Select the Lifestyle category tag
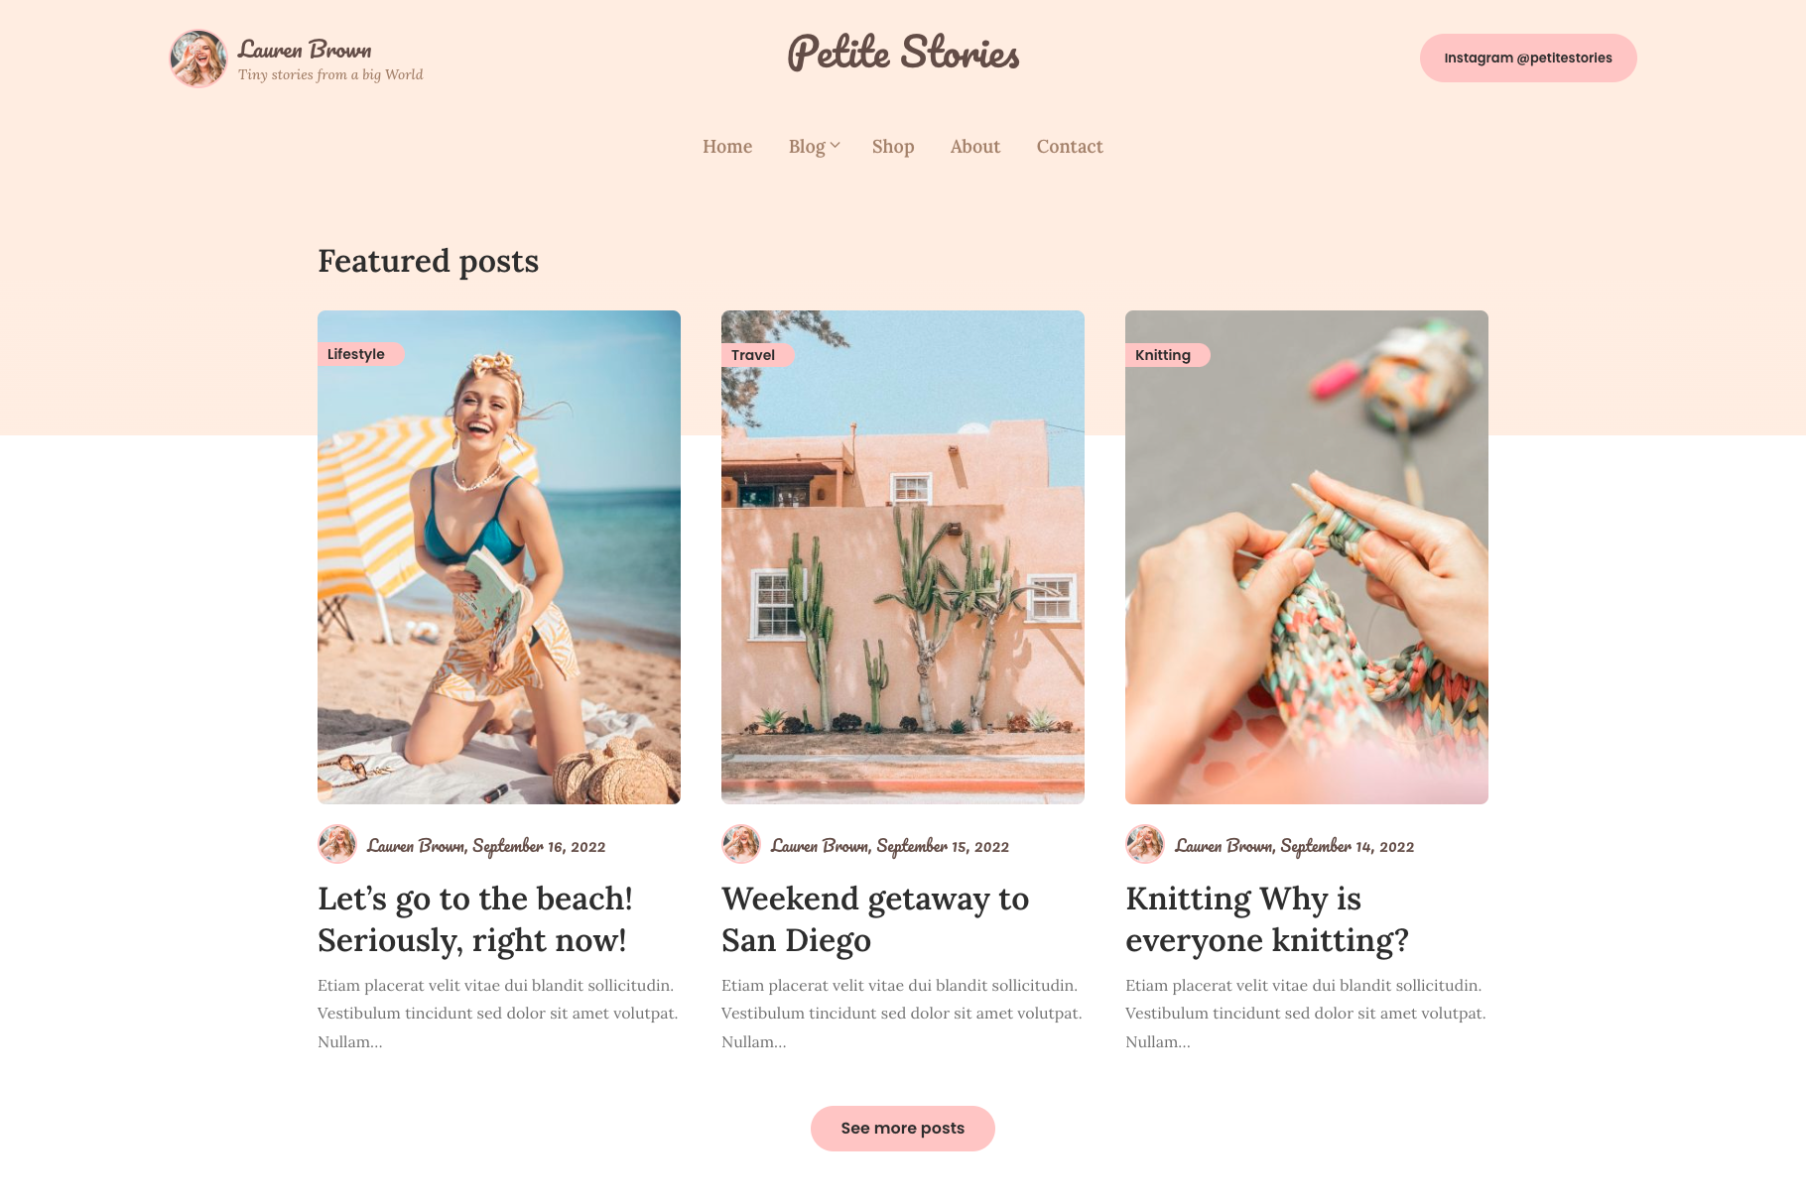 click(x=360, y=354)
